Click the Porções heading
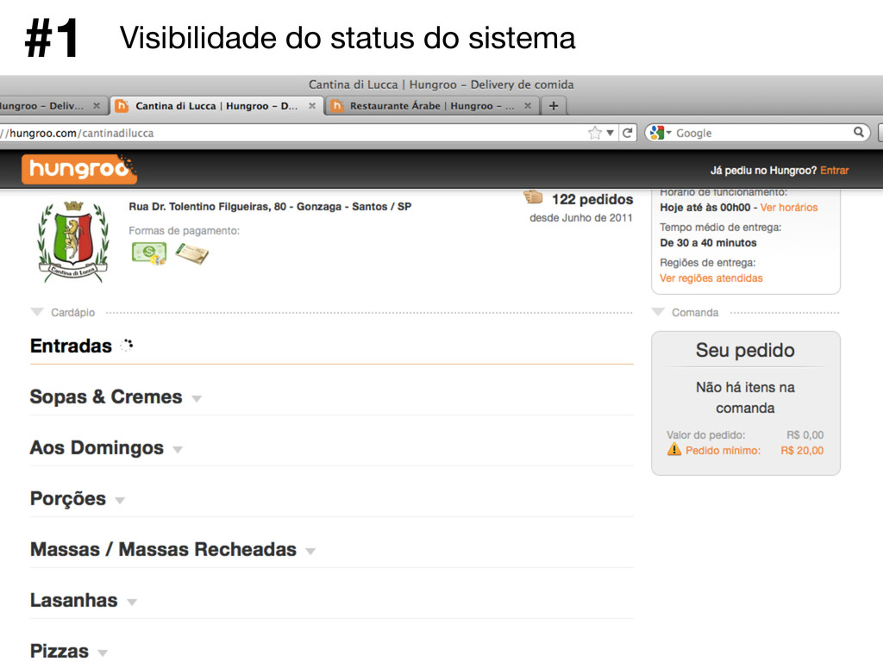 coord(68,499)
